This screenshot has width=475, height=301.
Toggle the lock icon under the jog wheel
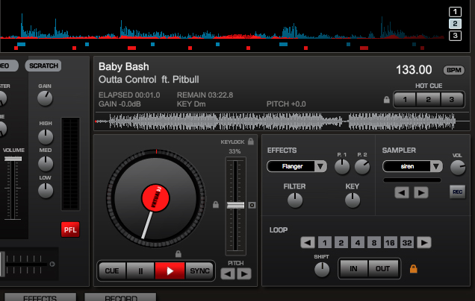pyautogui.click(x=178, y=254)
